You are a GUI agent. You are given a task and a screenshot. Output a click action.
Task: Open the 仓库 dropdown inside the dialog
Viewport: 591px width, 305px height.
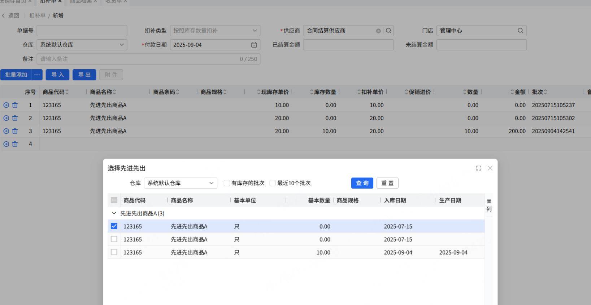(x=181, y=183)
